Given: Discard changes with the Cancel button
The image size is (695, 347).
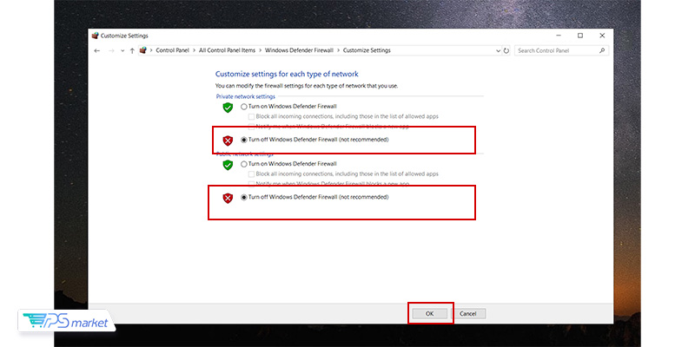Looking at the screenshot, I should (x=468, y=314).
